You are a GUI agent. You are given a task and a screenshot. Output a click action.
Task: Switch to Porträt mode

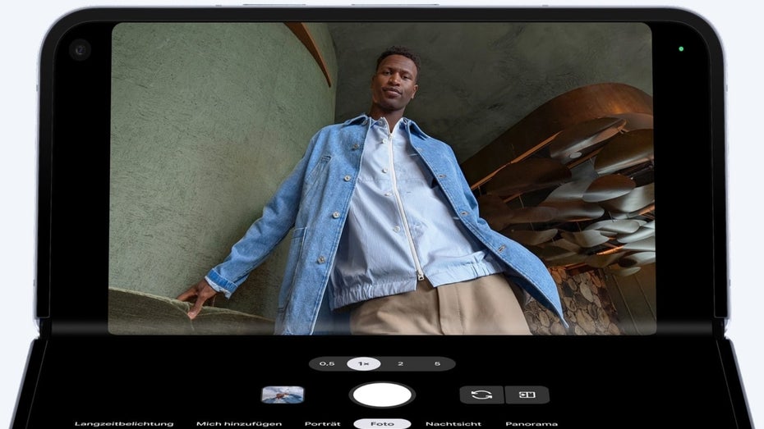[x=322, y=423]
